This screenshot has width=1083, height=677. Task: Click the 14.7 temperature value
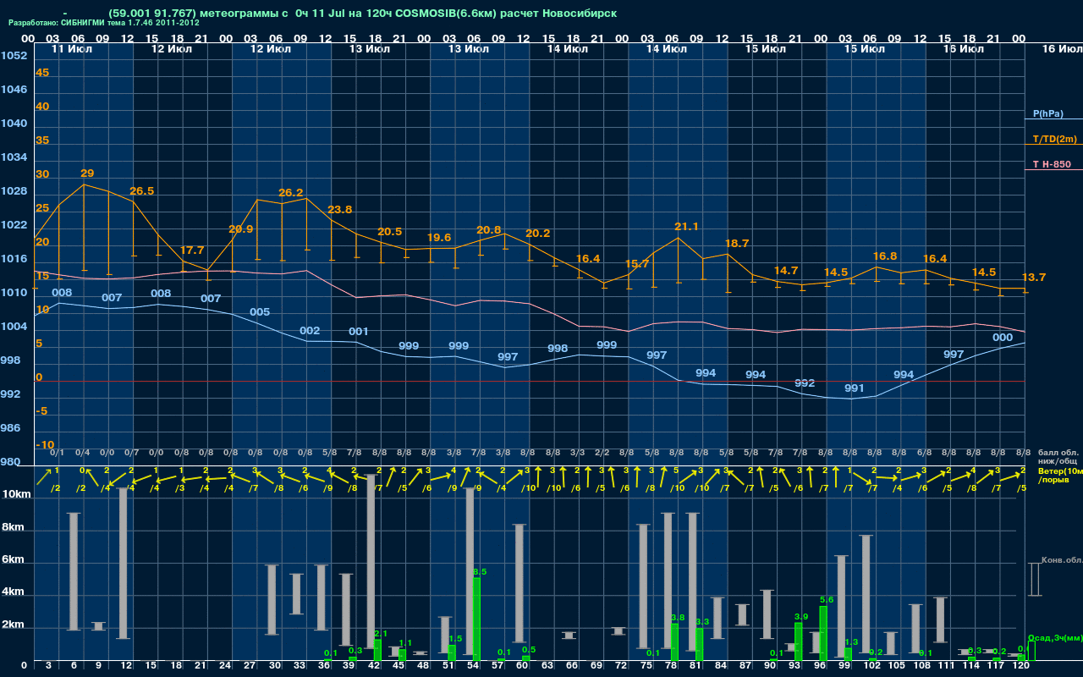[786, 271]
